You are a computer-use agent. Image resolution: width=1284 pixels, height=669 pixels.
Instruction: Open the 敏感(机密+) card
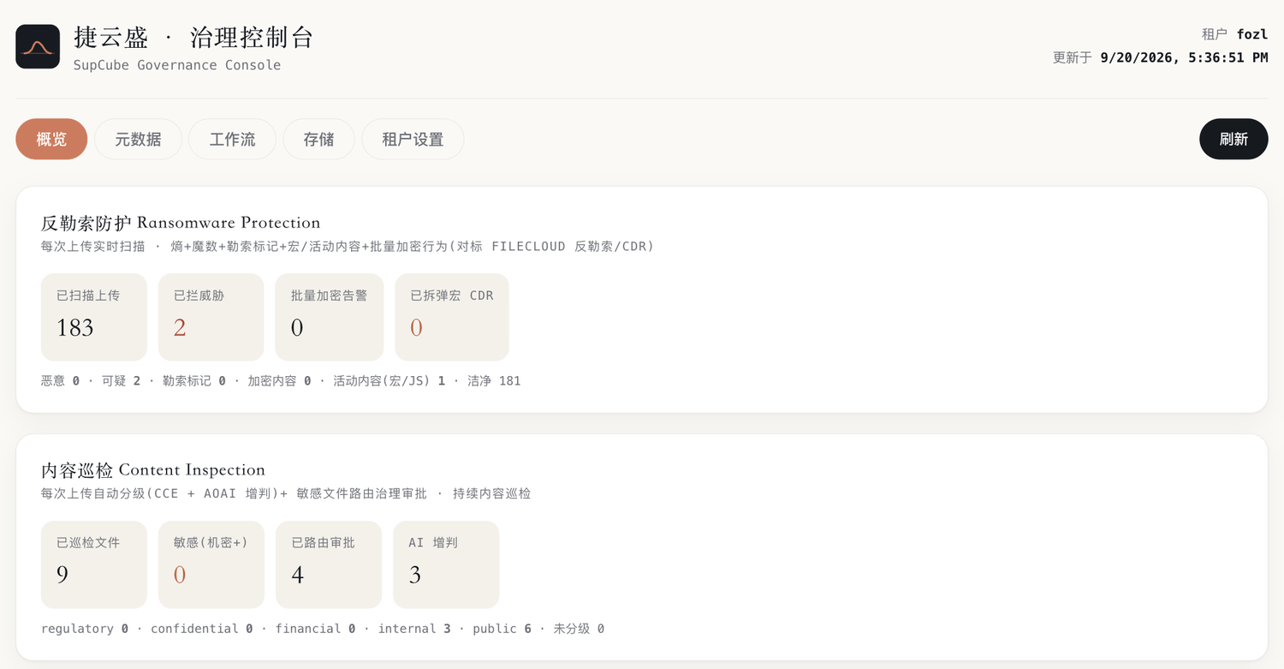tap(211, 564)
